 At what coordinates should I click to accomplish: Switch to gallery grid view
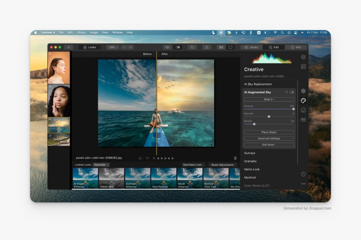[x=221, y=47]
